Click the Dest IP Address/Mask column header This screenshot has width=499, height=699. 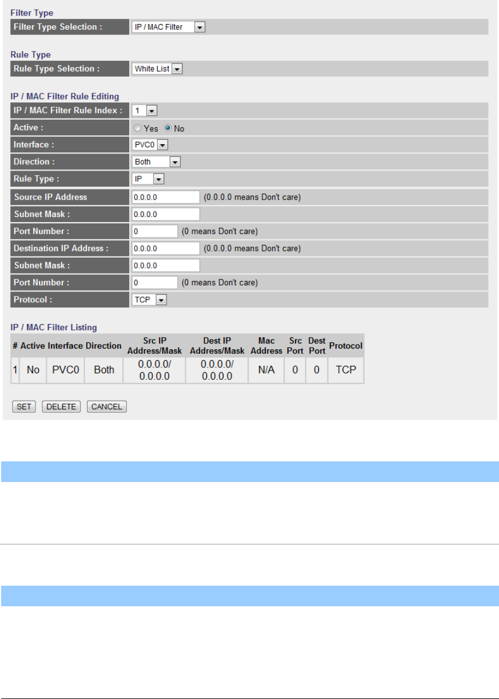pyautogui.click(x=217, y=346)
